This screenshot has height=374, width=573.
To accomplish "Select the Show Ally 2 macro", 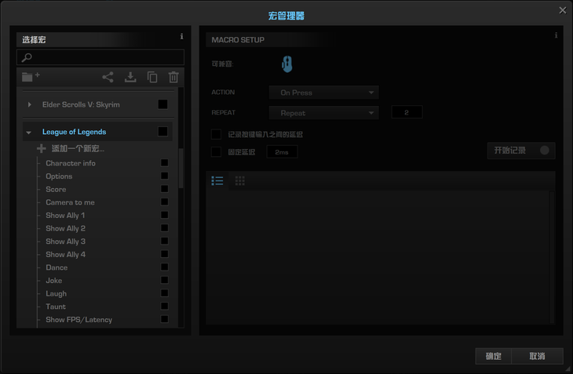I will coord(65,228).
